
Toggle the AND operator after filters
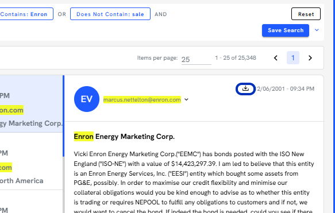pos(161,14)
